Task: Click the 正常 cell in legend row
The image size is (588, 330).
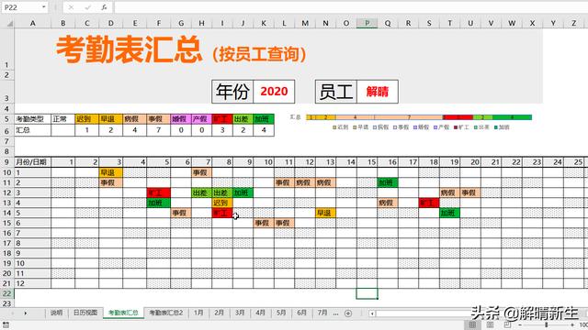Action: tap(62, 119)
